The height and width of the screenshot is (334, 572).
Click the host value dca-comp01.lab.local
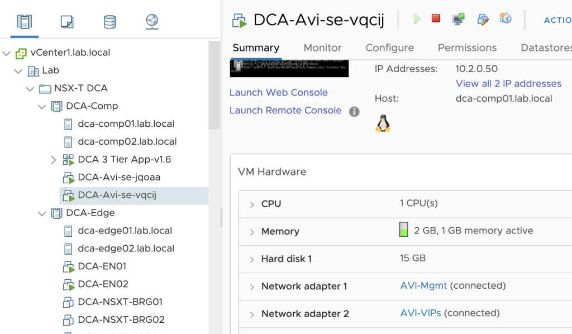pos(504,99)
